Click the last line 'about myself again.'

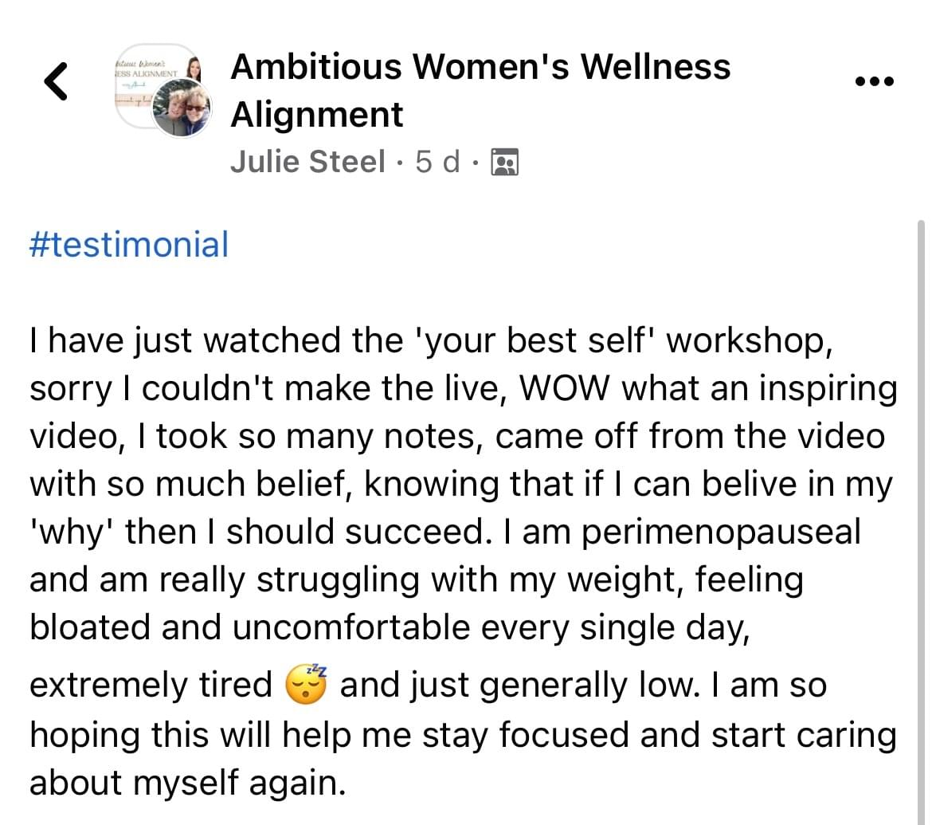coord(188,783)
